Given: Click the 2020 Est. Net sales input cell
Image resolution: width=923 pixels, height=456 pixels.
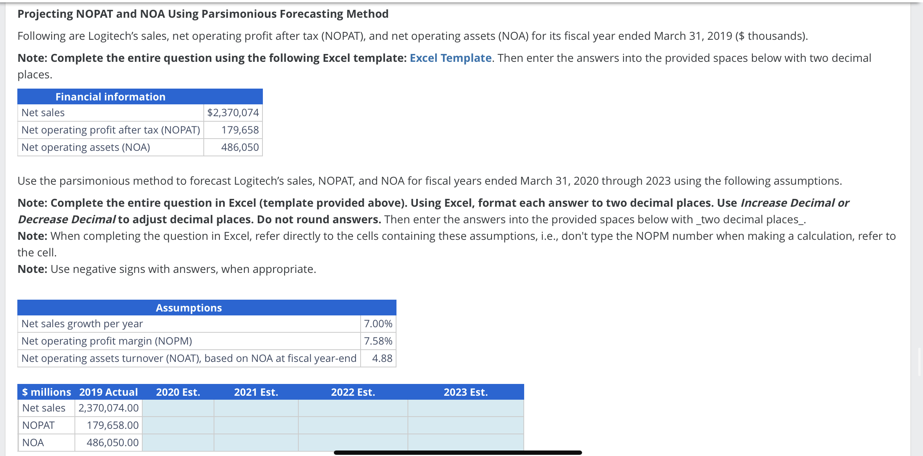Looking at the screenshot, I should 178,408.
